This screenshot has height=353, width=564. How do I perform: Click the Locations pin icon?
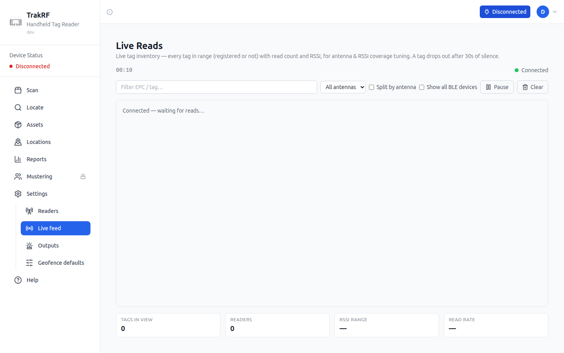click(18, 142)
